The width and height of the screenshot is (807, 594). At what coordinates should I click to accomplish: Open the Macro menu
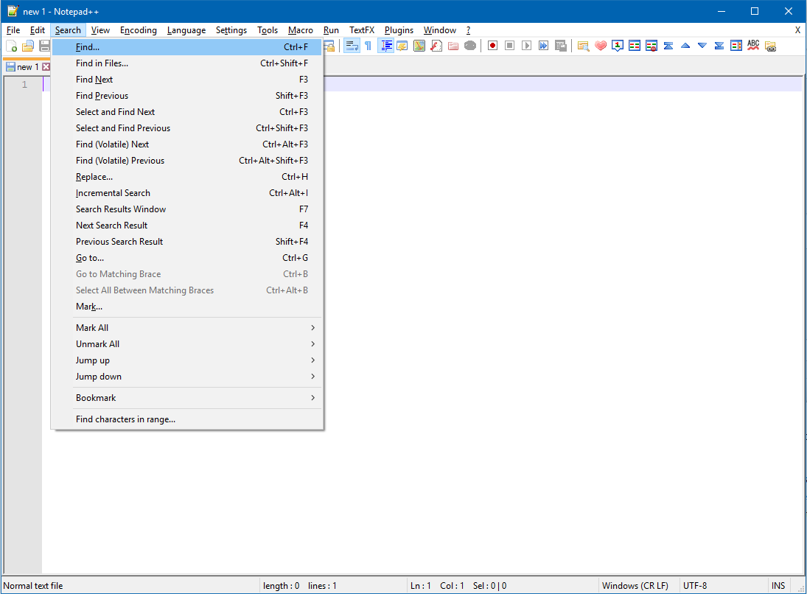(x=301, y=30)
